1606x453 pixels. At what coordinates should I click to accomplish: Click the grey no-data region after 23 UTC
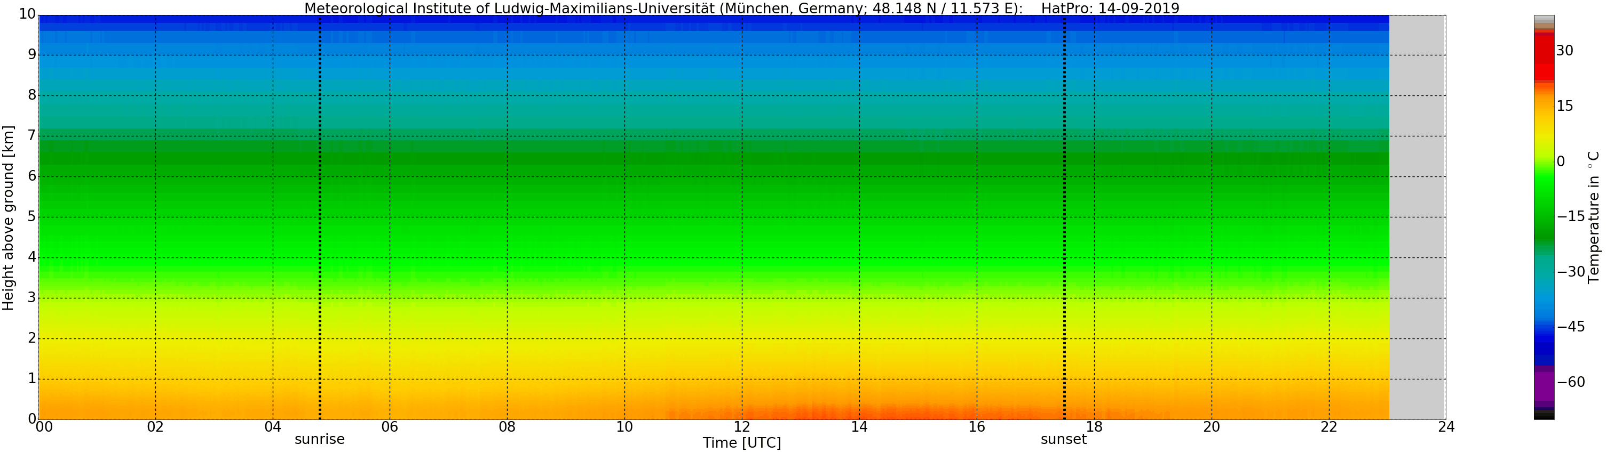pos(1417,218)
